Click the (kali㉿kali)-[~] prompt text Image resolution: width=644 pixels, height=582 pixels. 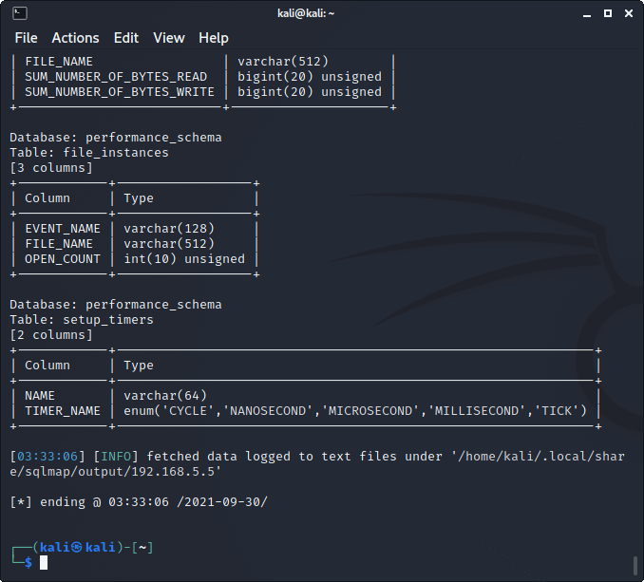coord(93,547)
